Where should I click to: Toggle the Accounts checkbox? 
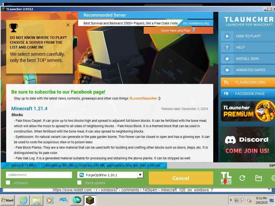(8, 182)
